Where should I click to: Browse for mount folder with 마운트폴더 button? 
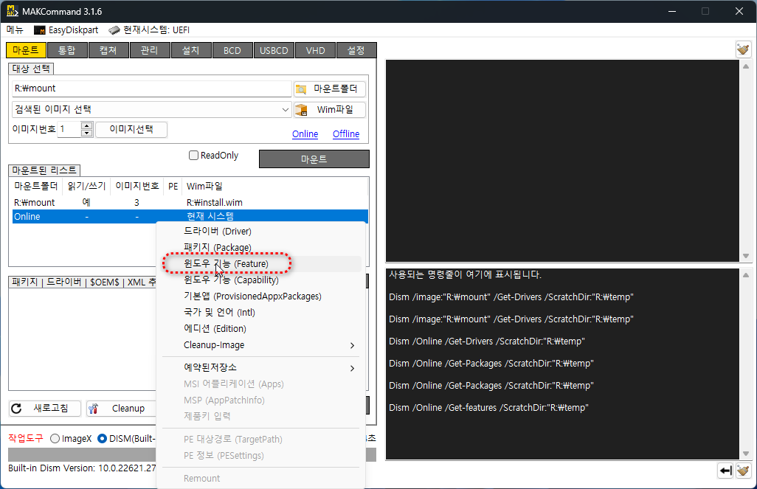pos(330,89)
